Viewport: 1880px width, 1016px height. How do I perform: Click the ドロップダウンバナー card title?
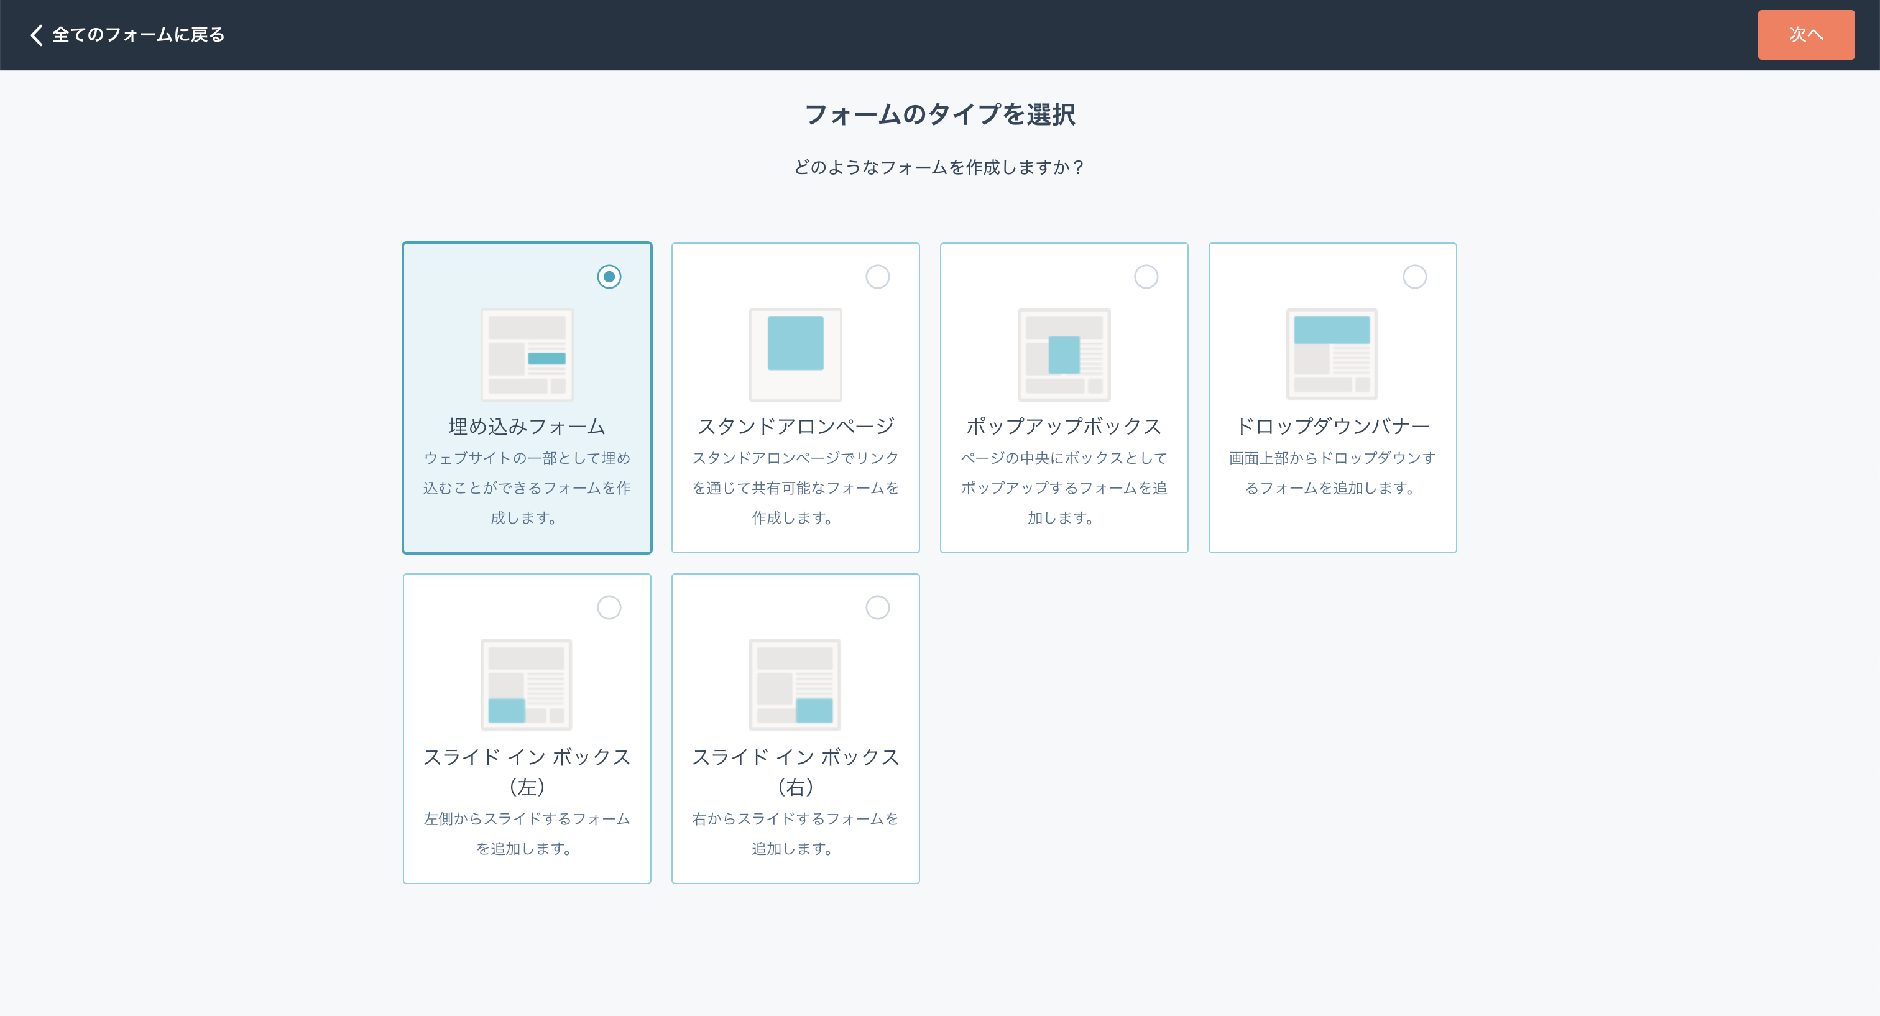(1332, 427)
